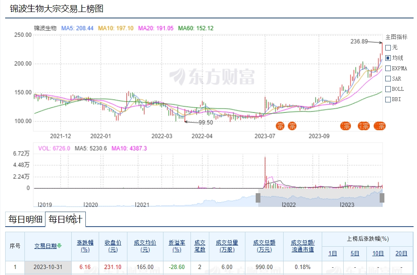Click right handle of timeline range slider
Image resolution: width=417 pixels, height=275 pixels.
click(382, 198)
